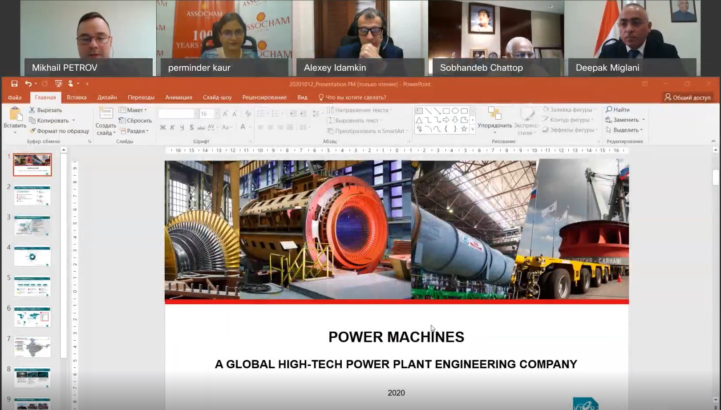The height and width of the screenshot is (410, 721).
Task: Collapse the ribbon with the chevron
Action: [713, 141]
